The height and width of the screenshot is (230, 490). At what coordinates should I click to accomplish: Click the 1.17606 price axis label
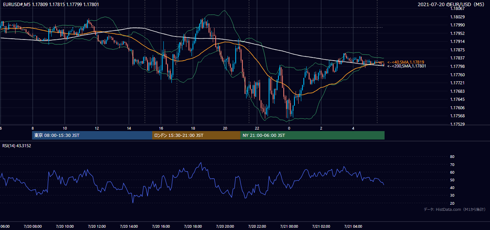[x=457, y=108]
